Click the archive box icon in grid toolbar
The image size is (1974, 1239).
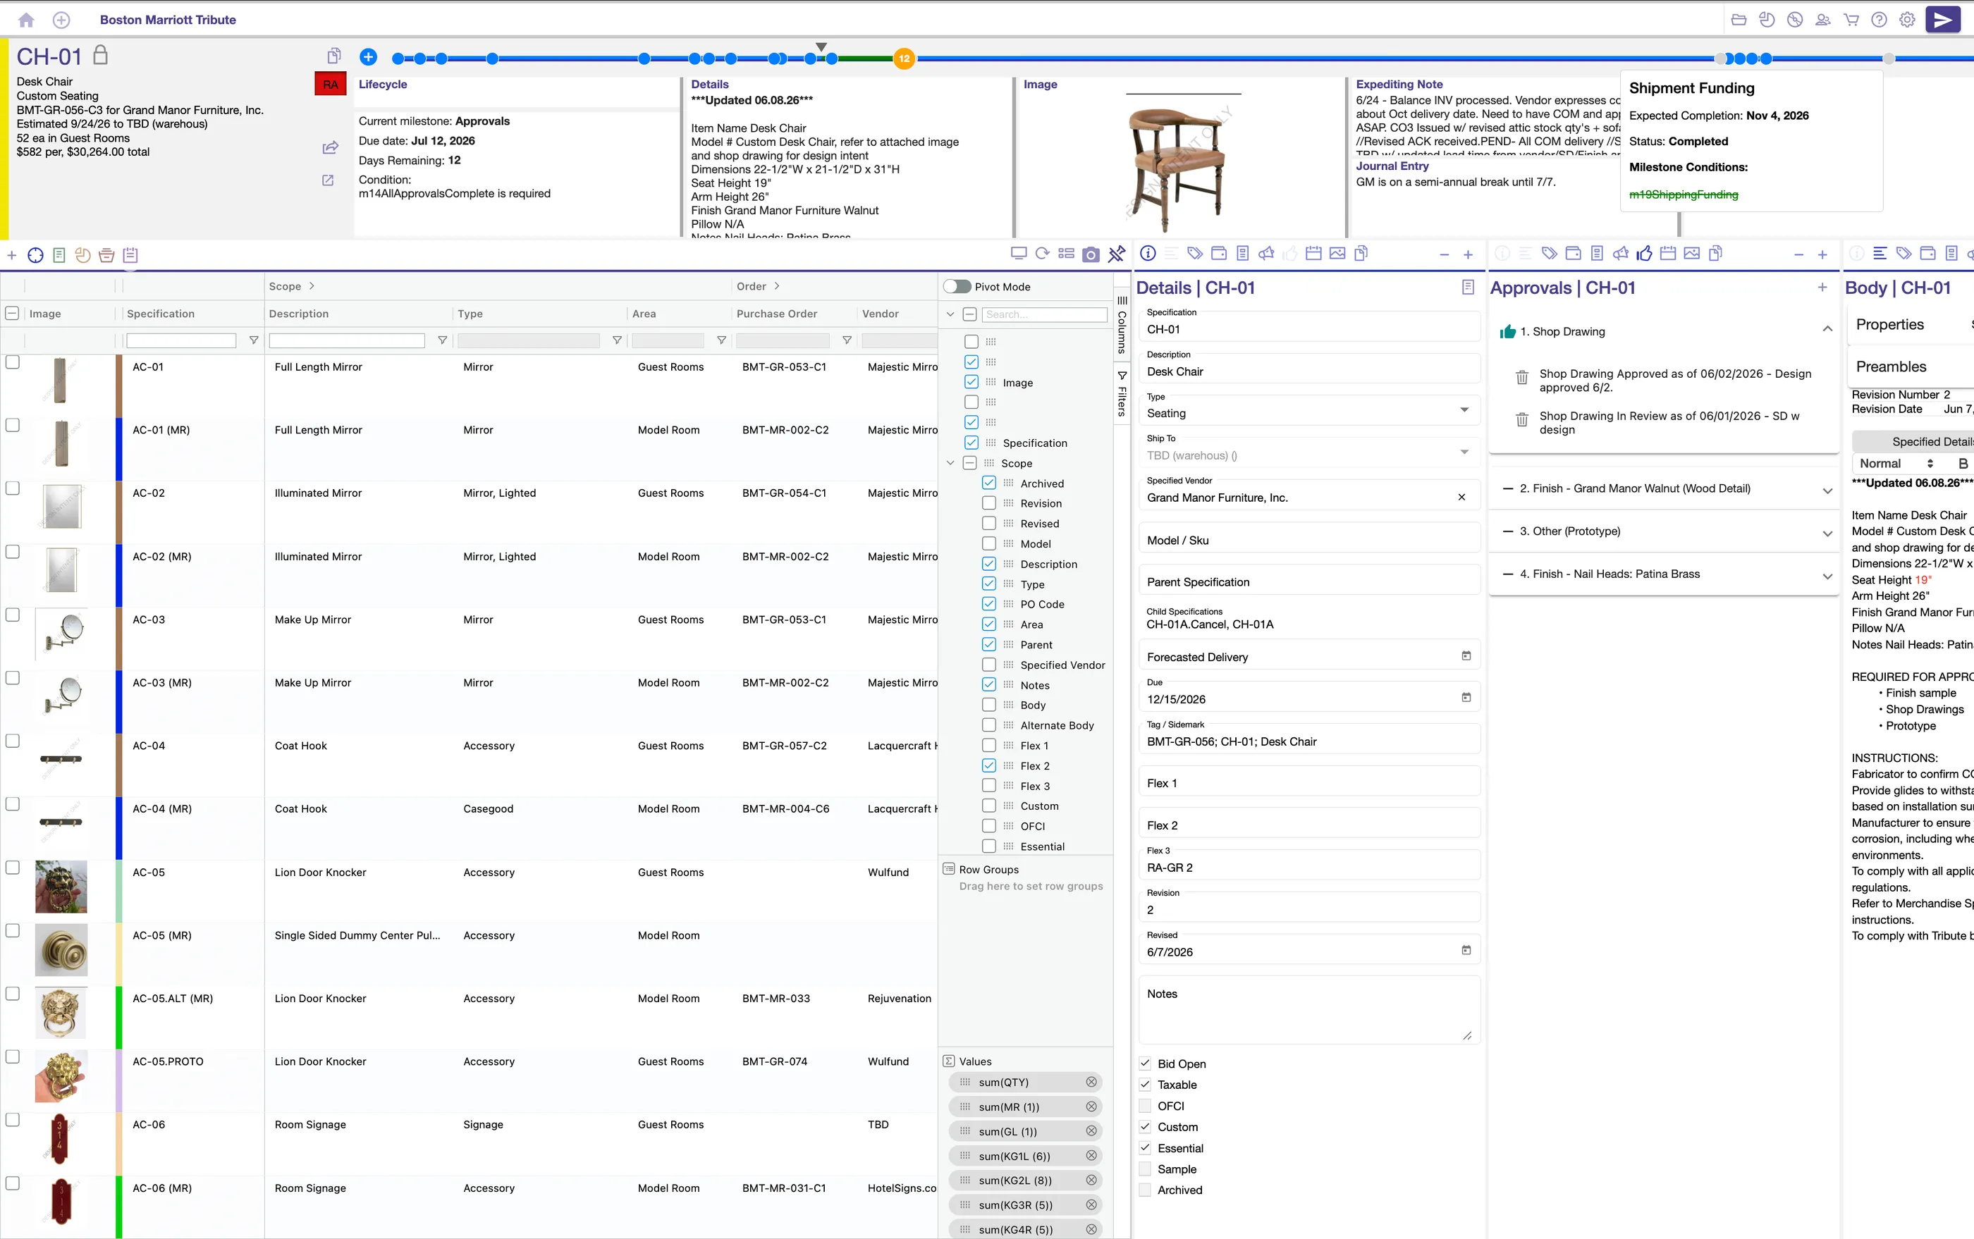coord(106,255)
